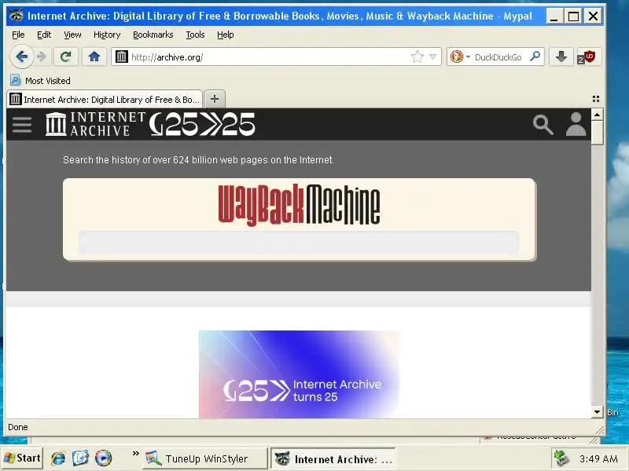Click the site identity icon in address bar
This screenshot has height=471, width=629.
tap(122, 57)
